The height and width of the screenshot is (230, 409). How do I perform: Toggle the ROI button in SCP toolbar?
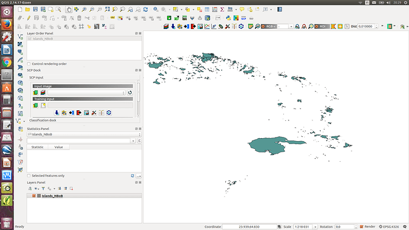tap(322, 26)
